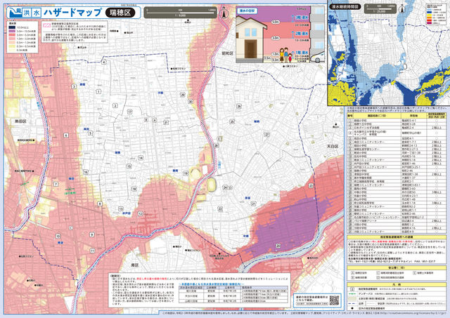Click shelter marker number 16 on the map
Viewport: 450px width, 318px height.
(86, 172)
